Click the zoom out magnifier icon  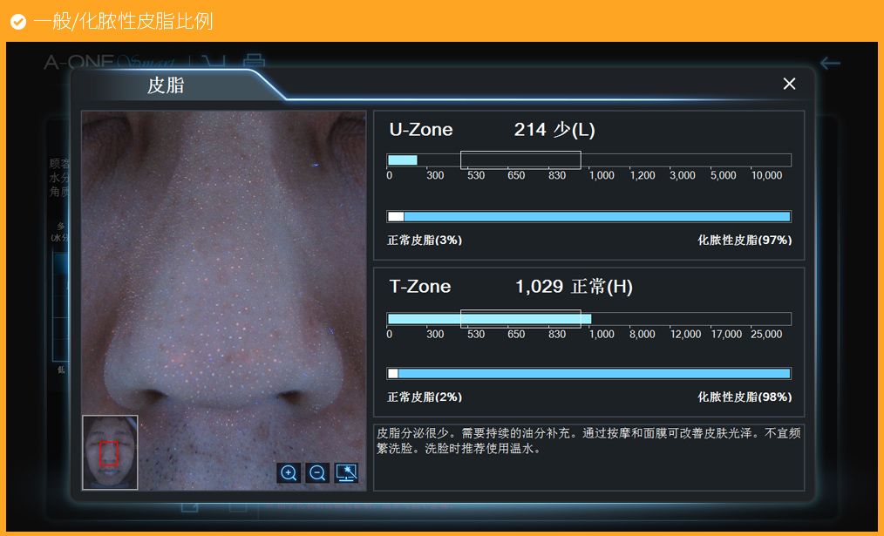[x=317, y=473]
